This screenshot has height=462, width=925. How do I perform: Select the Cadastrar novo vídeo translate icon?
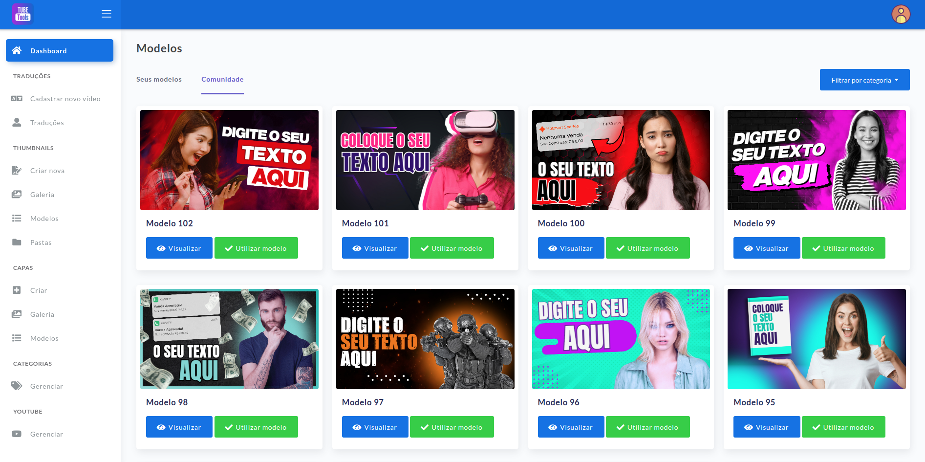(x=16, y=98)
